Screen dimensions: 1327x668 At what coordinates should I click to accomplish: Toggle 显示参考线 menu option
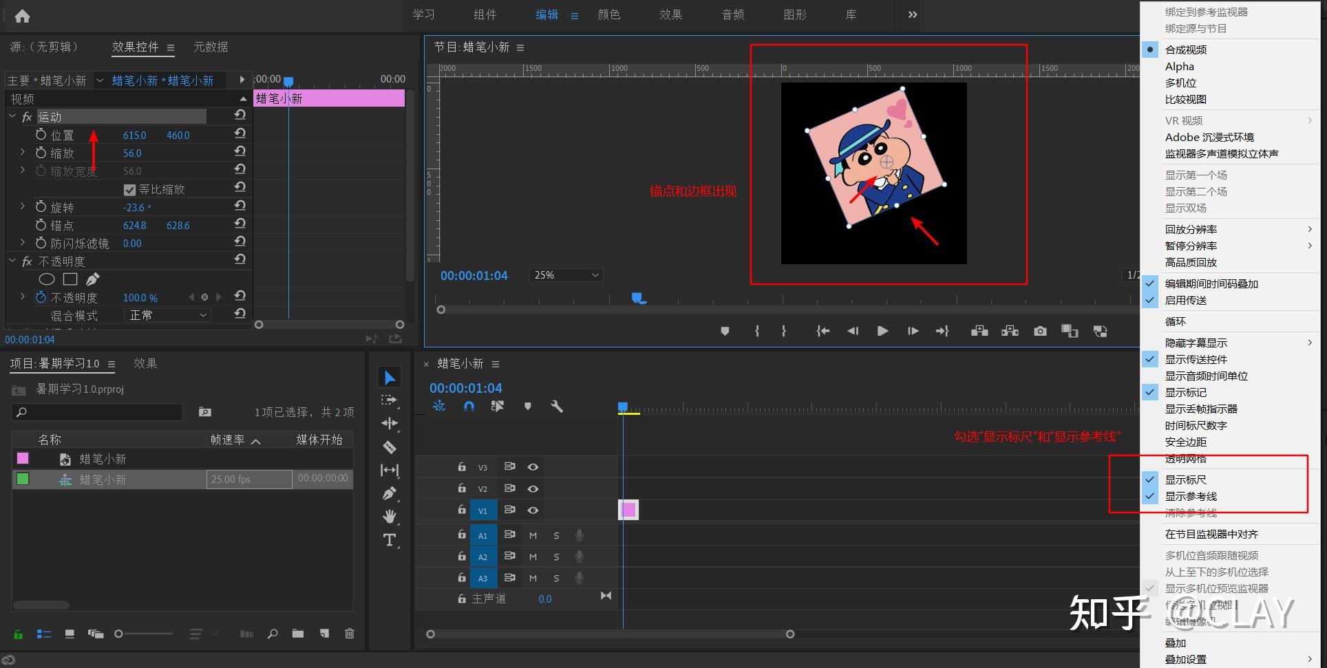click(x=1191, y=496)
